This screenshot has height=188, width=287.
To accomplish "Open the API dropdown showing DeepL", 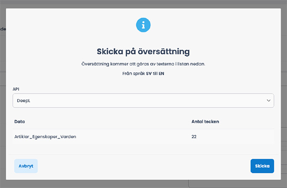I will 143,101.
